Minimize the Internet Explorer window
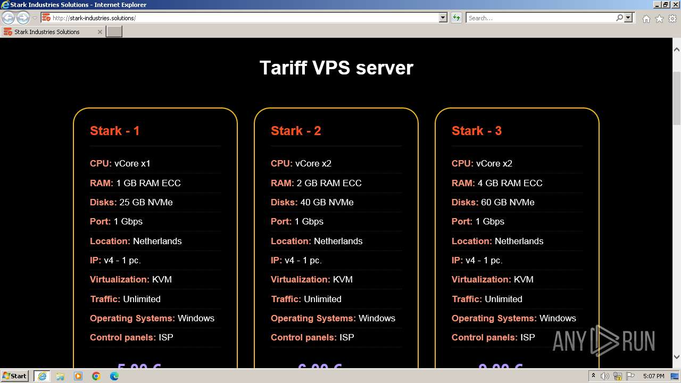The image size is (681, 383). [x=657, y=4]
